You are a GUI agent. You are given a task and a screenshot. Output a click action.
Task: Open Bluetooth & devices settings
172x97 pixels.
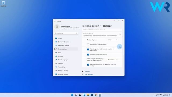[66, 42]
